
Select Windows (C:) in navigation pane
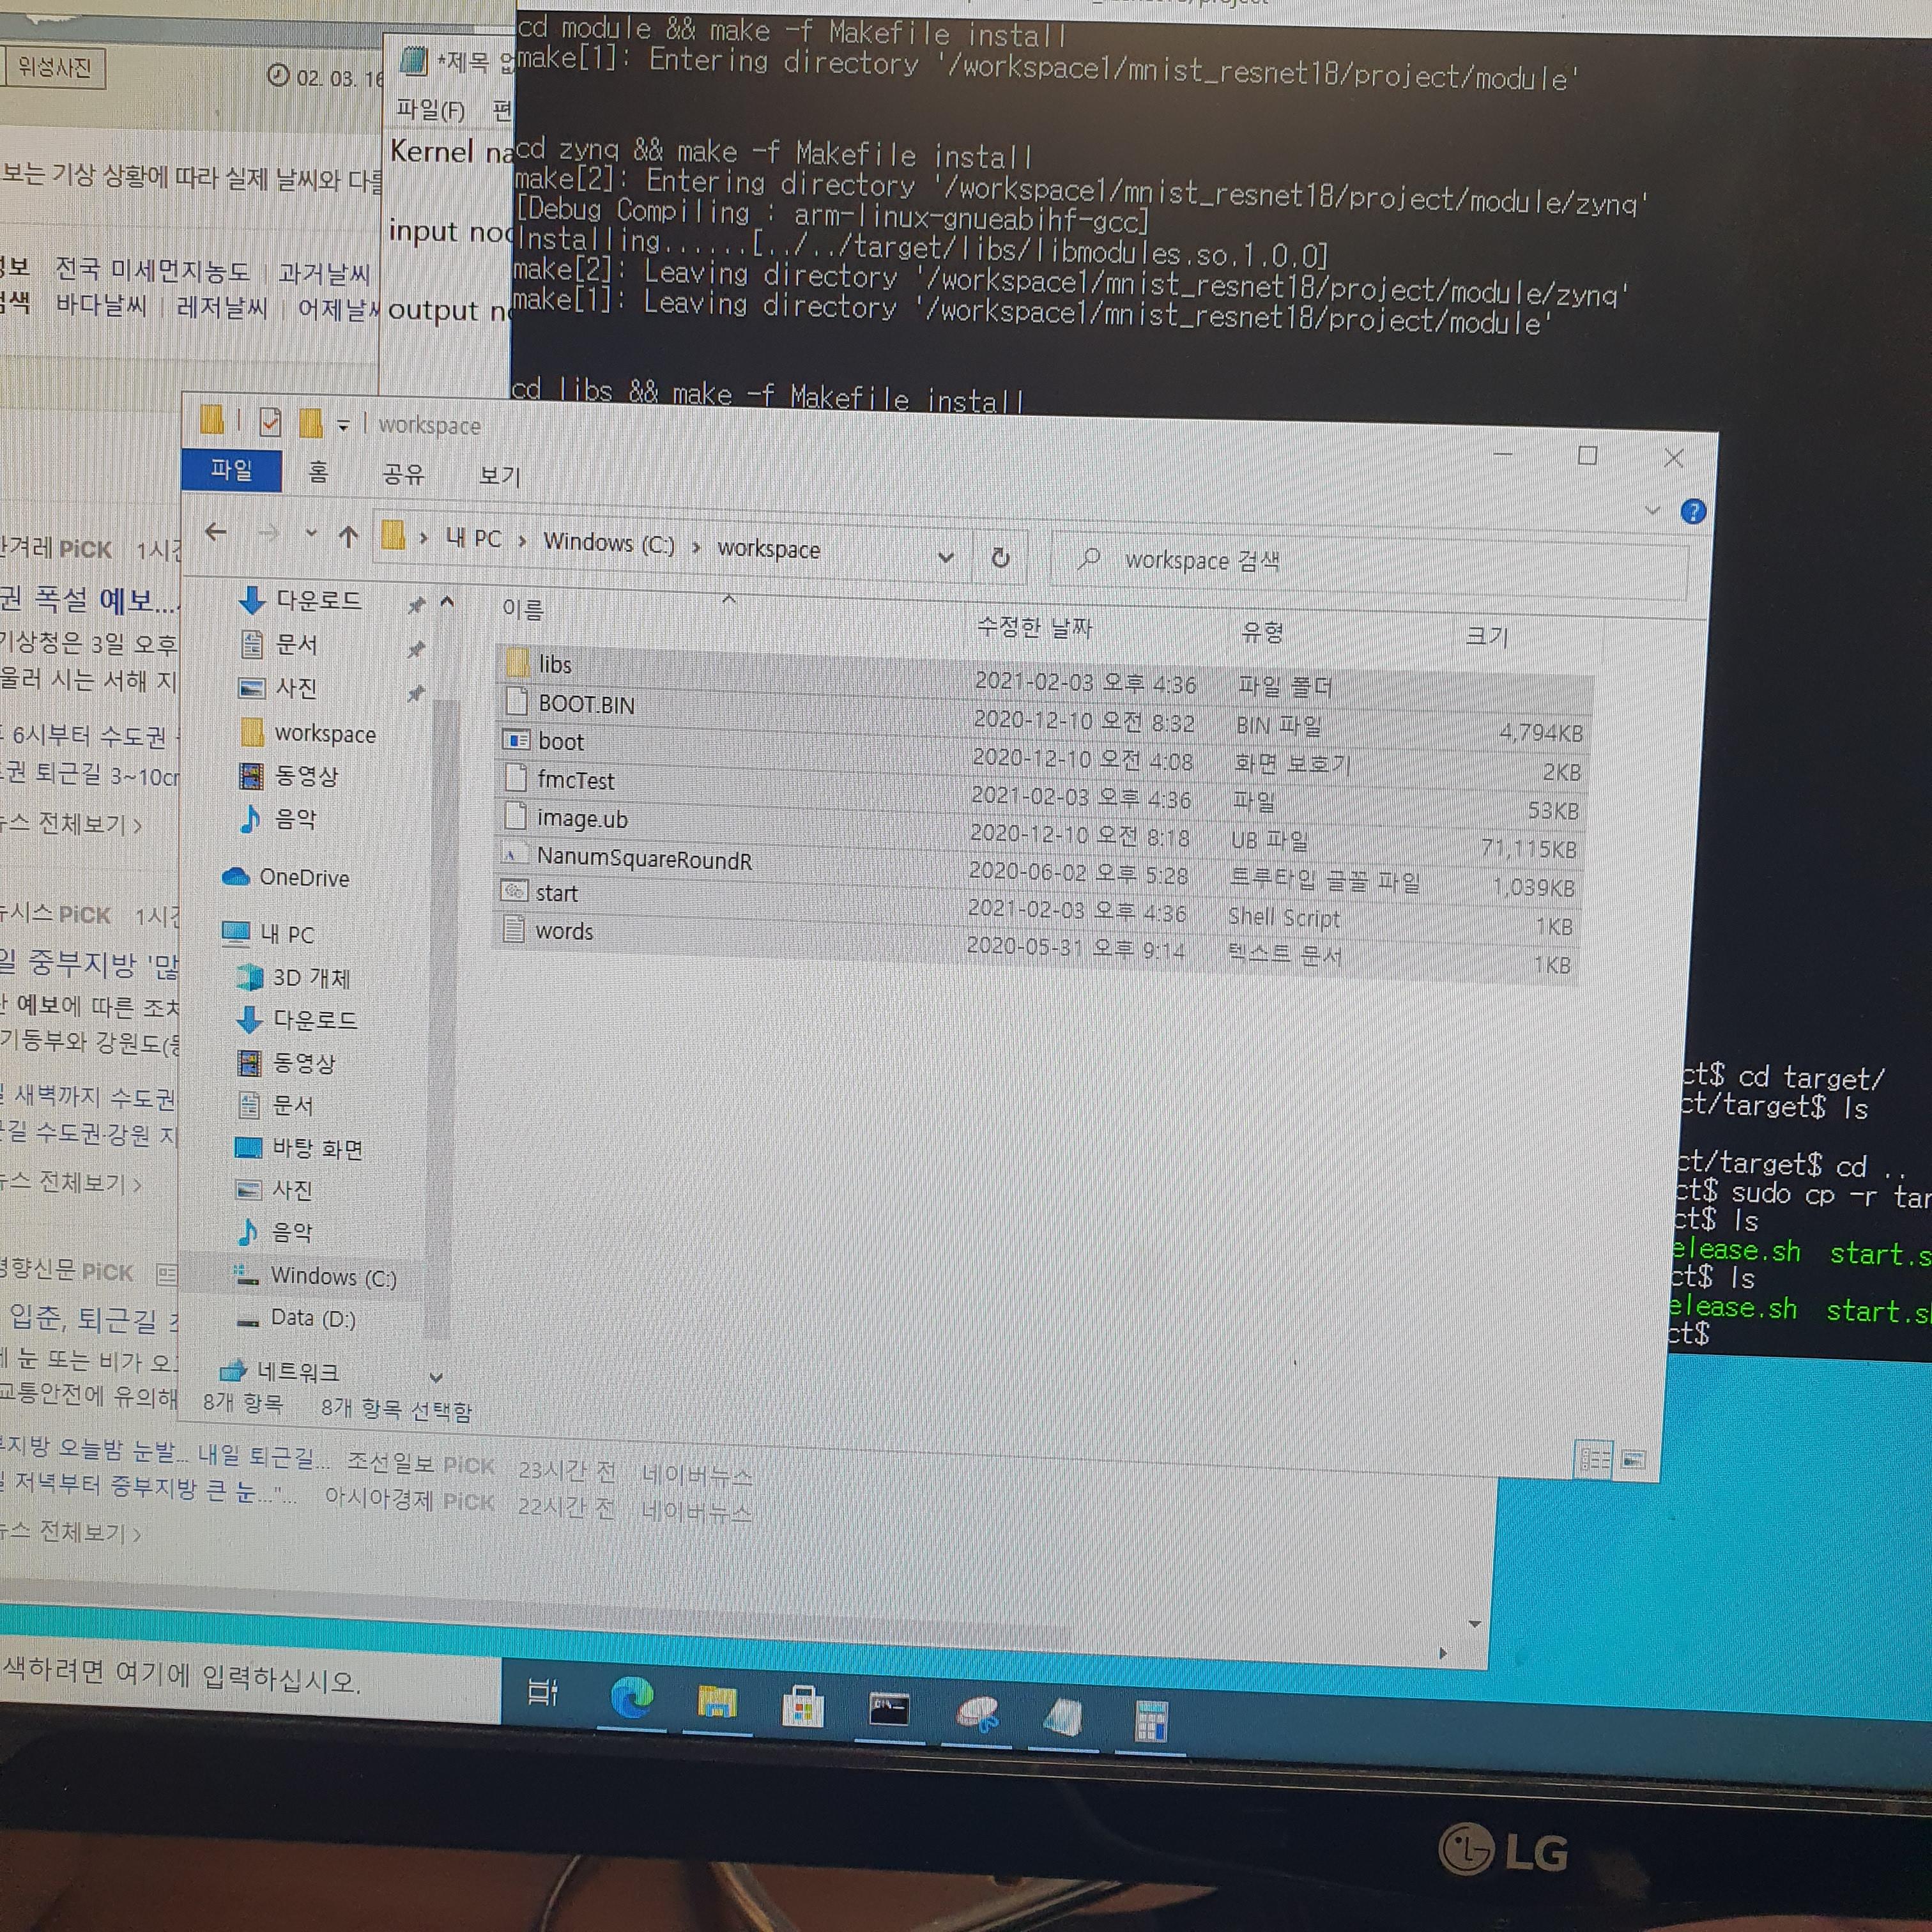point(333,1277)
